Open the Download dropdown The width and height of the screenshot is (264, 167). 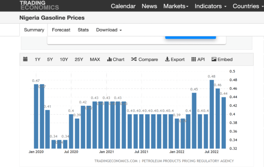(x=109, y=30)
